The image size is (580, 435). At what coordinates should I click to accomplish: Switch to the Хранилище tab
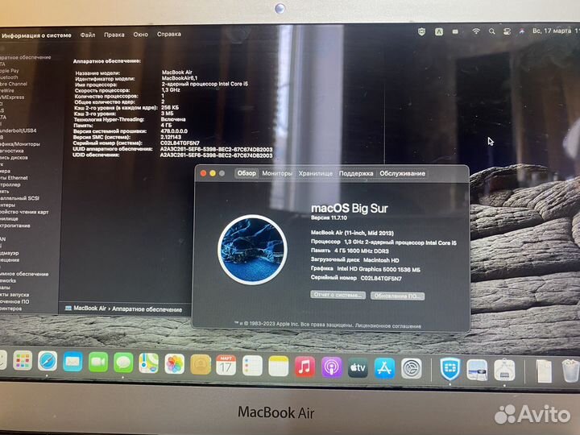(316, 173)
